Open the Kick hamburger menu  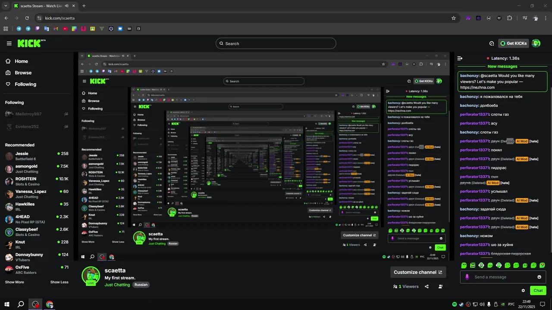click(9, 43)
